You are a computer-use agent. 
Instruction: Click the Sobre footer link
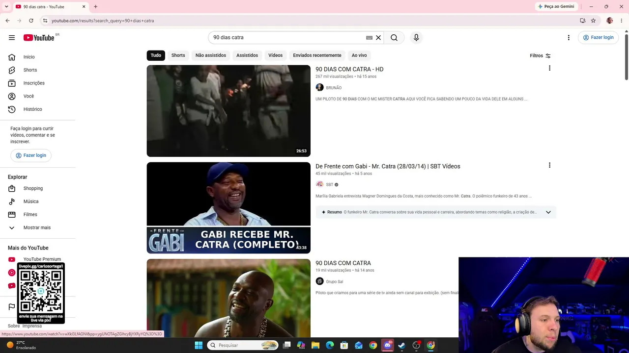click(14, 326)
